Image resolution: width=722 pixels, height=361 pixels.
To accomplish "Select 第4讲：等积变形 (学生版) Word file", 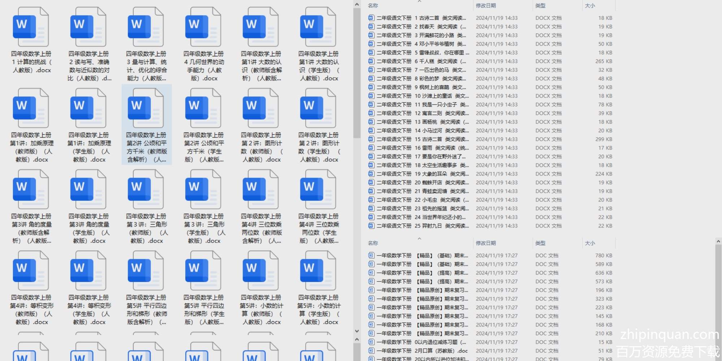I will [88, 271].
